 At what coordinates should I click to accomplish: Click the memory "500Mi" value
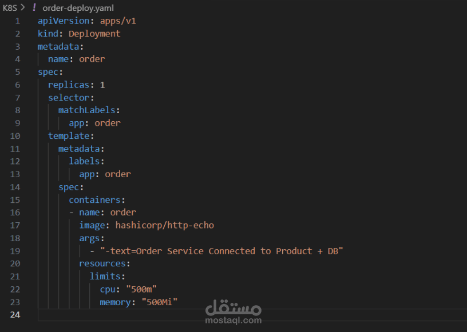159,302
